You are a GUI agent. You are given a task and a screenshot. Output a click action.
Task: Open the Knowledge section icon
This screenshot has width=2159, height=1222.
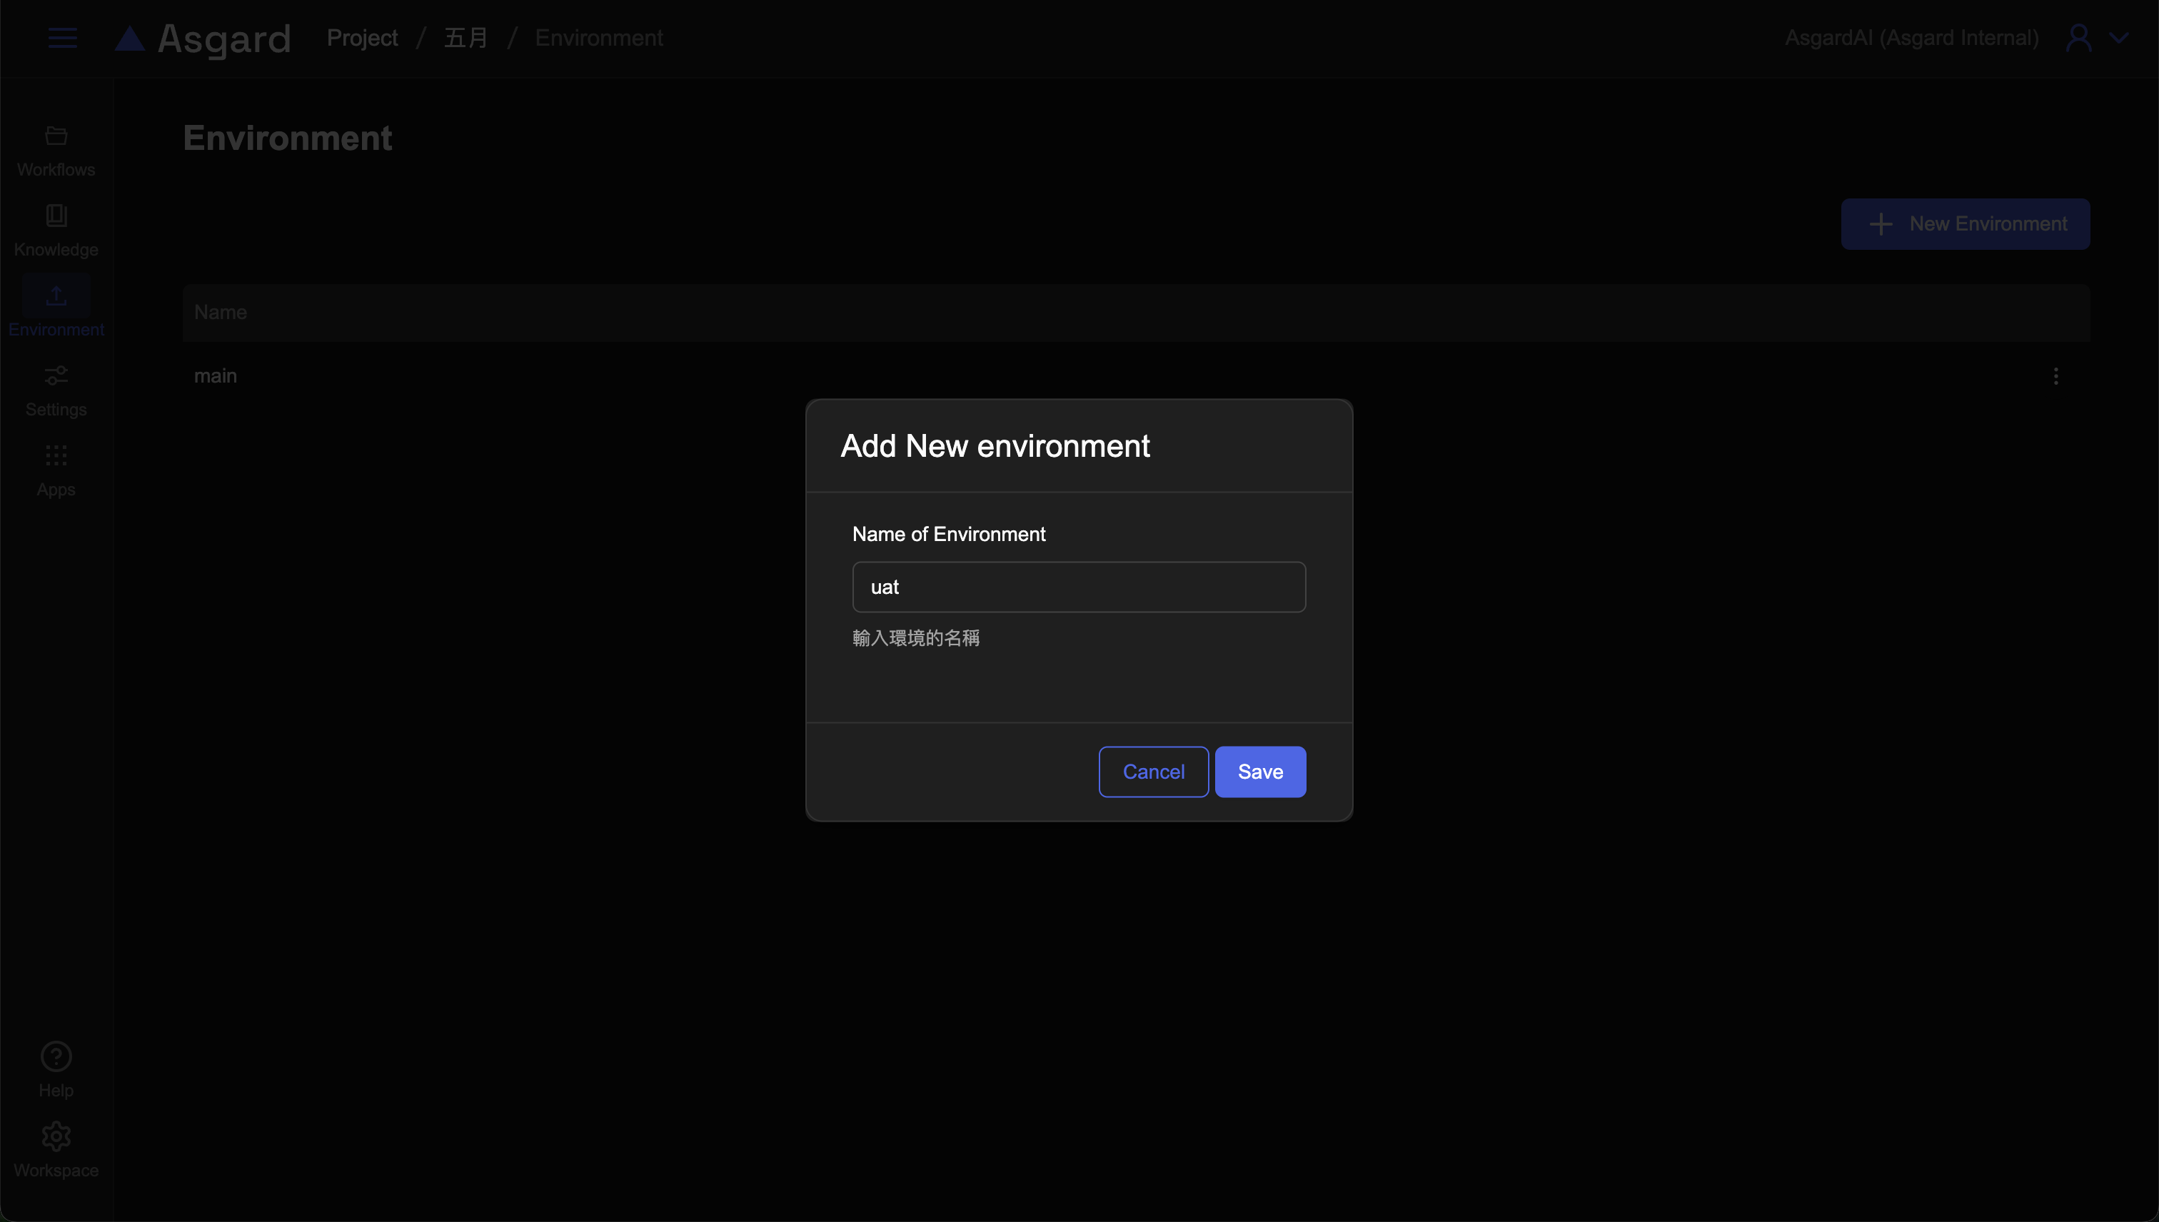click(56, 216)
